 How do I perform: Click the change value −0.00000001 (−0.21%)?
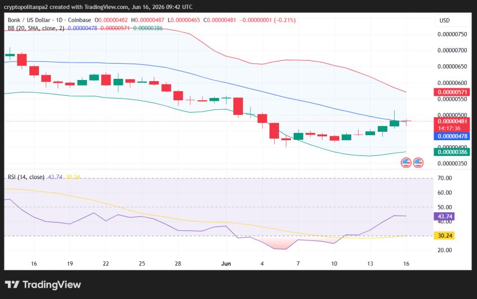[x=268, y=20]
